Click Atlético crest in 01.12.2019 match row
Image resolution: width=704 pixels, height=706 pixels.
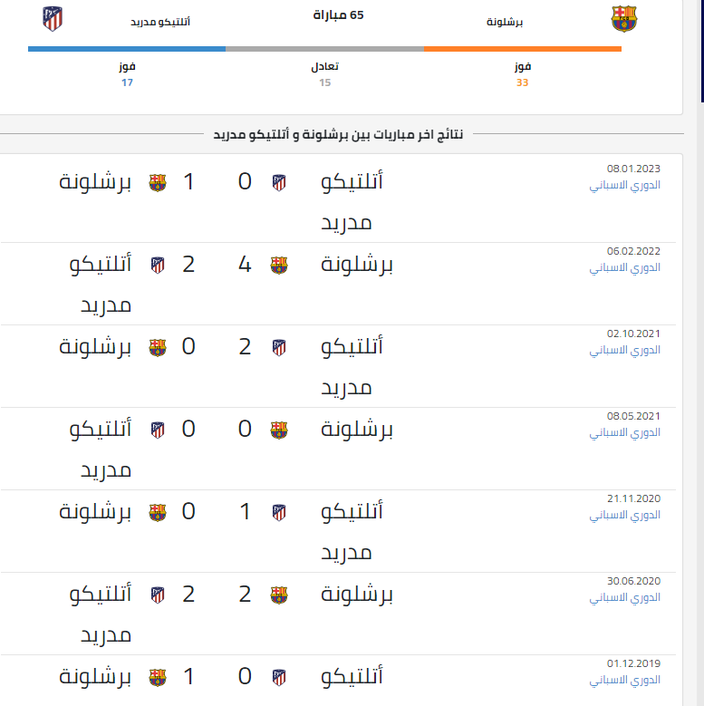pyautogui.click(x=279, y=677)
